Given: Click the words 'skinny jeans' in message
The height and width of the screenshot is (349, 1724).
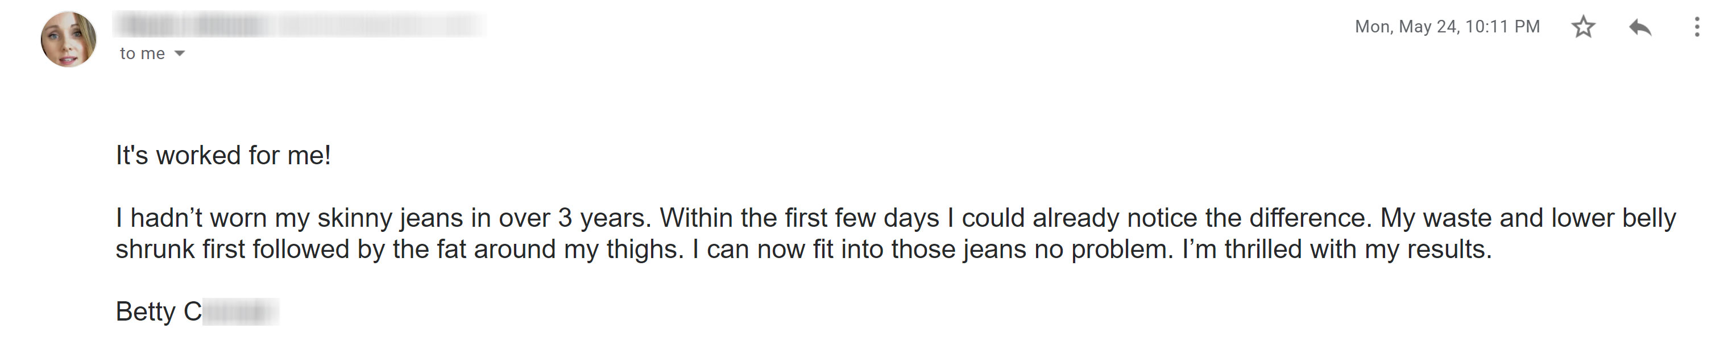Looking at the screenshot, I should point(389,219).
